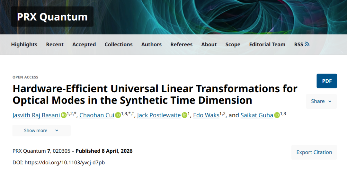
Task: Expand the Share dropdown
Action: click(x=321, y=101)
